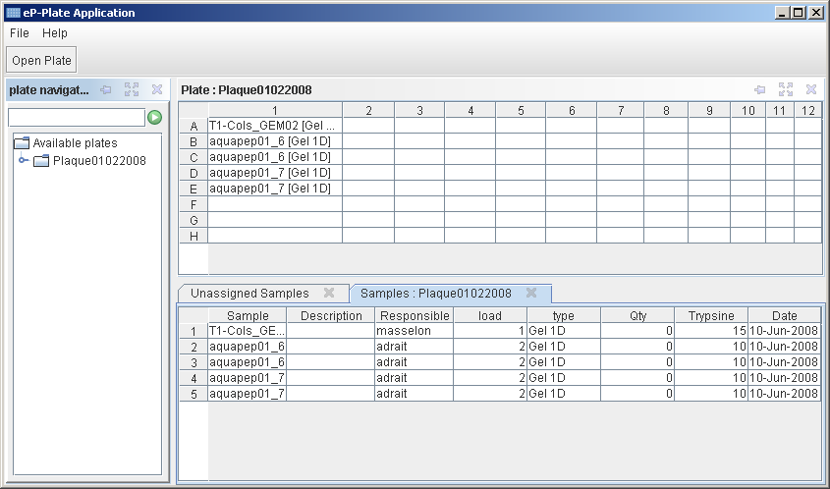Image resolution: width=830 pixels, height=489 pixels.
Task: Open the File menu
Action: pos(20,33)
